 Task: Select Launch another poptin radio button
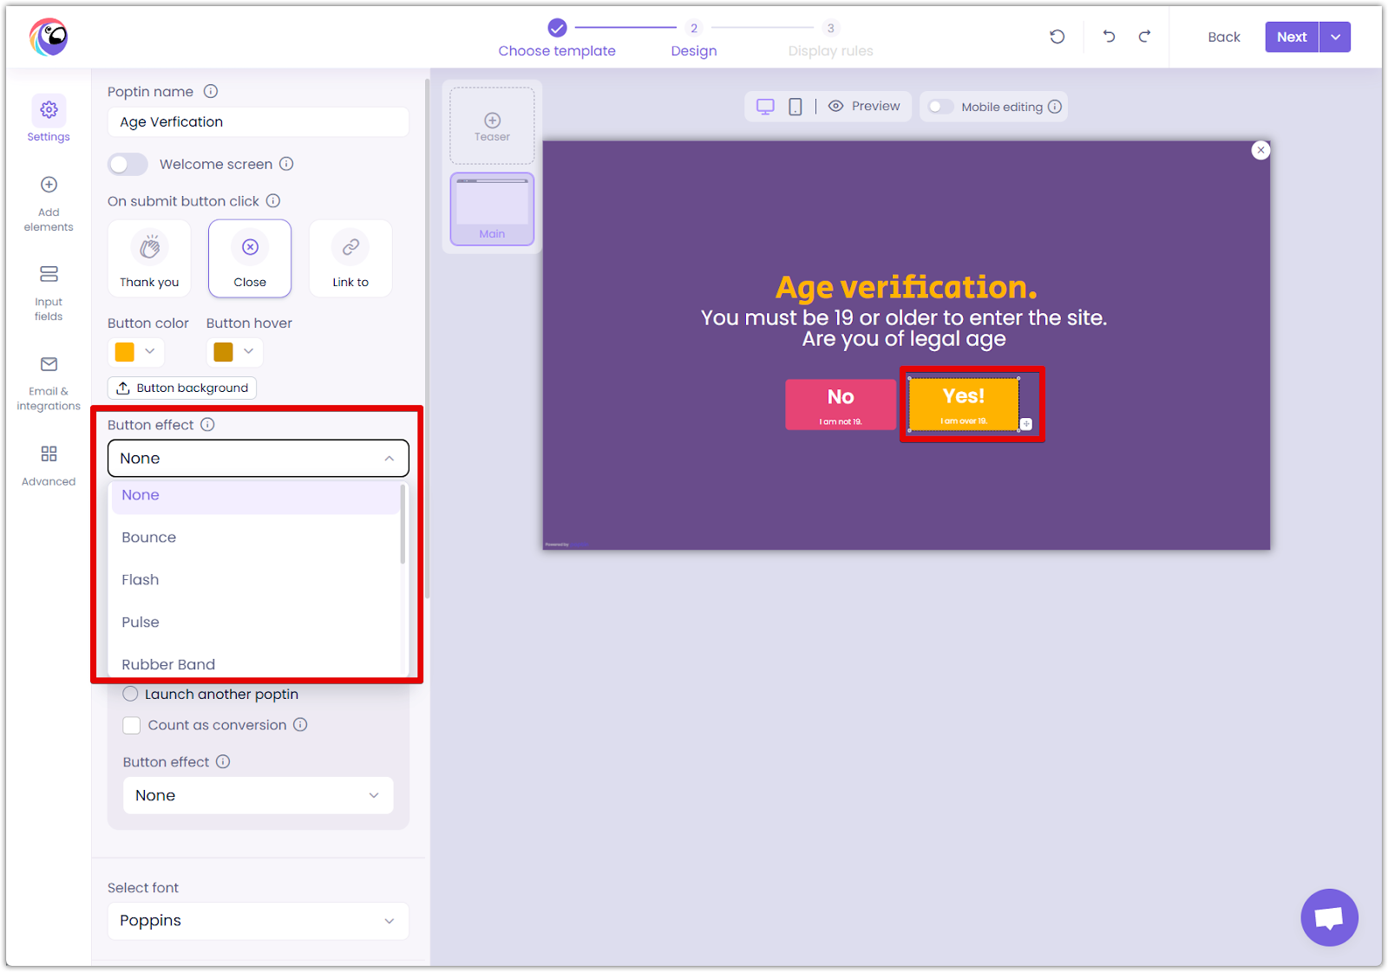(130, 694)
